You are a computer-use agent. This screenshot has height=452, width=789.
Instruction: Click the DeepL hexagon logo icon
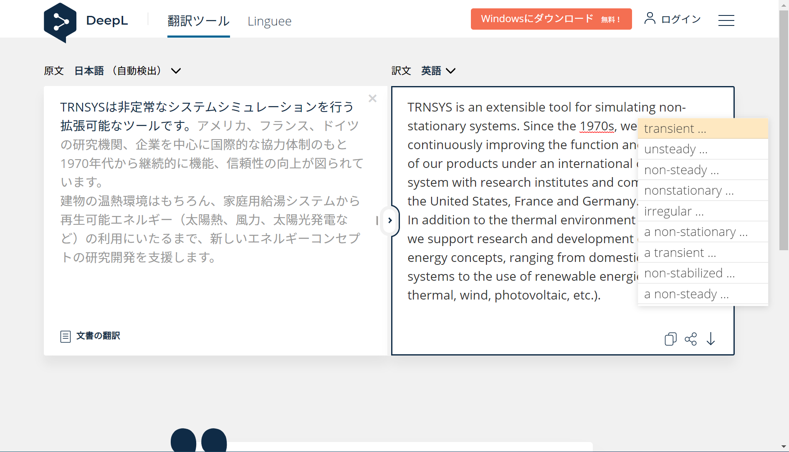(60, 22)
